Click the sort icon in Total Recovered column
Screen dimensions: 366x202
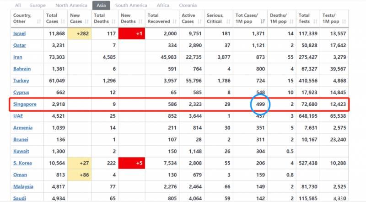174,22
